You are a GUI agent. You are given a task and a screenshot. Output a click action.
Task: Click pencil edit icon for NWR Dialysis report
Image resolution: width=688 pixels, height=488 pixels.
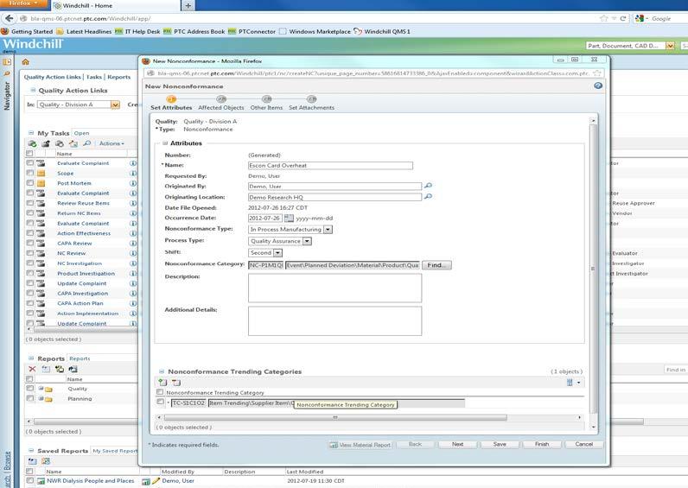pos(156,481)
